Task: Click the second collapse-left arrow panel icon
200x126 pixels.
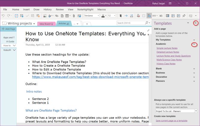Action: point(179,16)
